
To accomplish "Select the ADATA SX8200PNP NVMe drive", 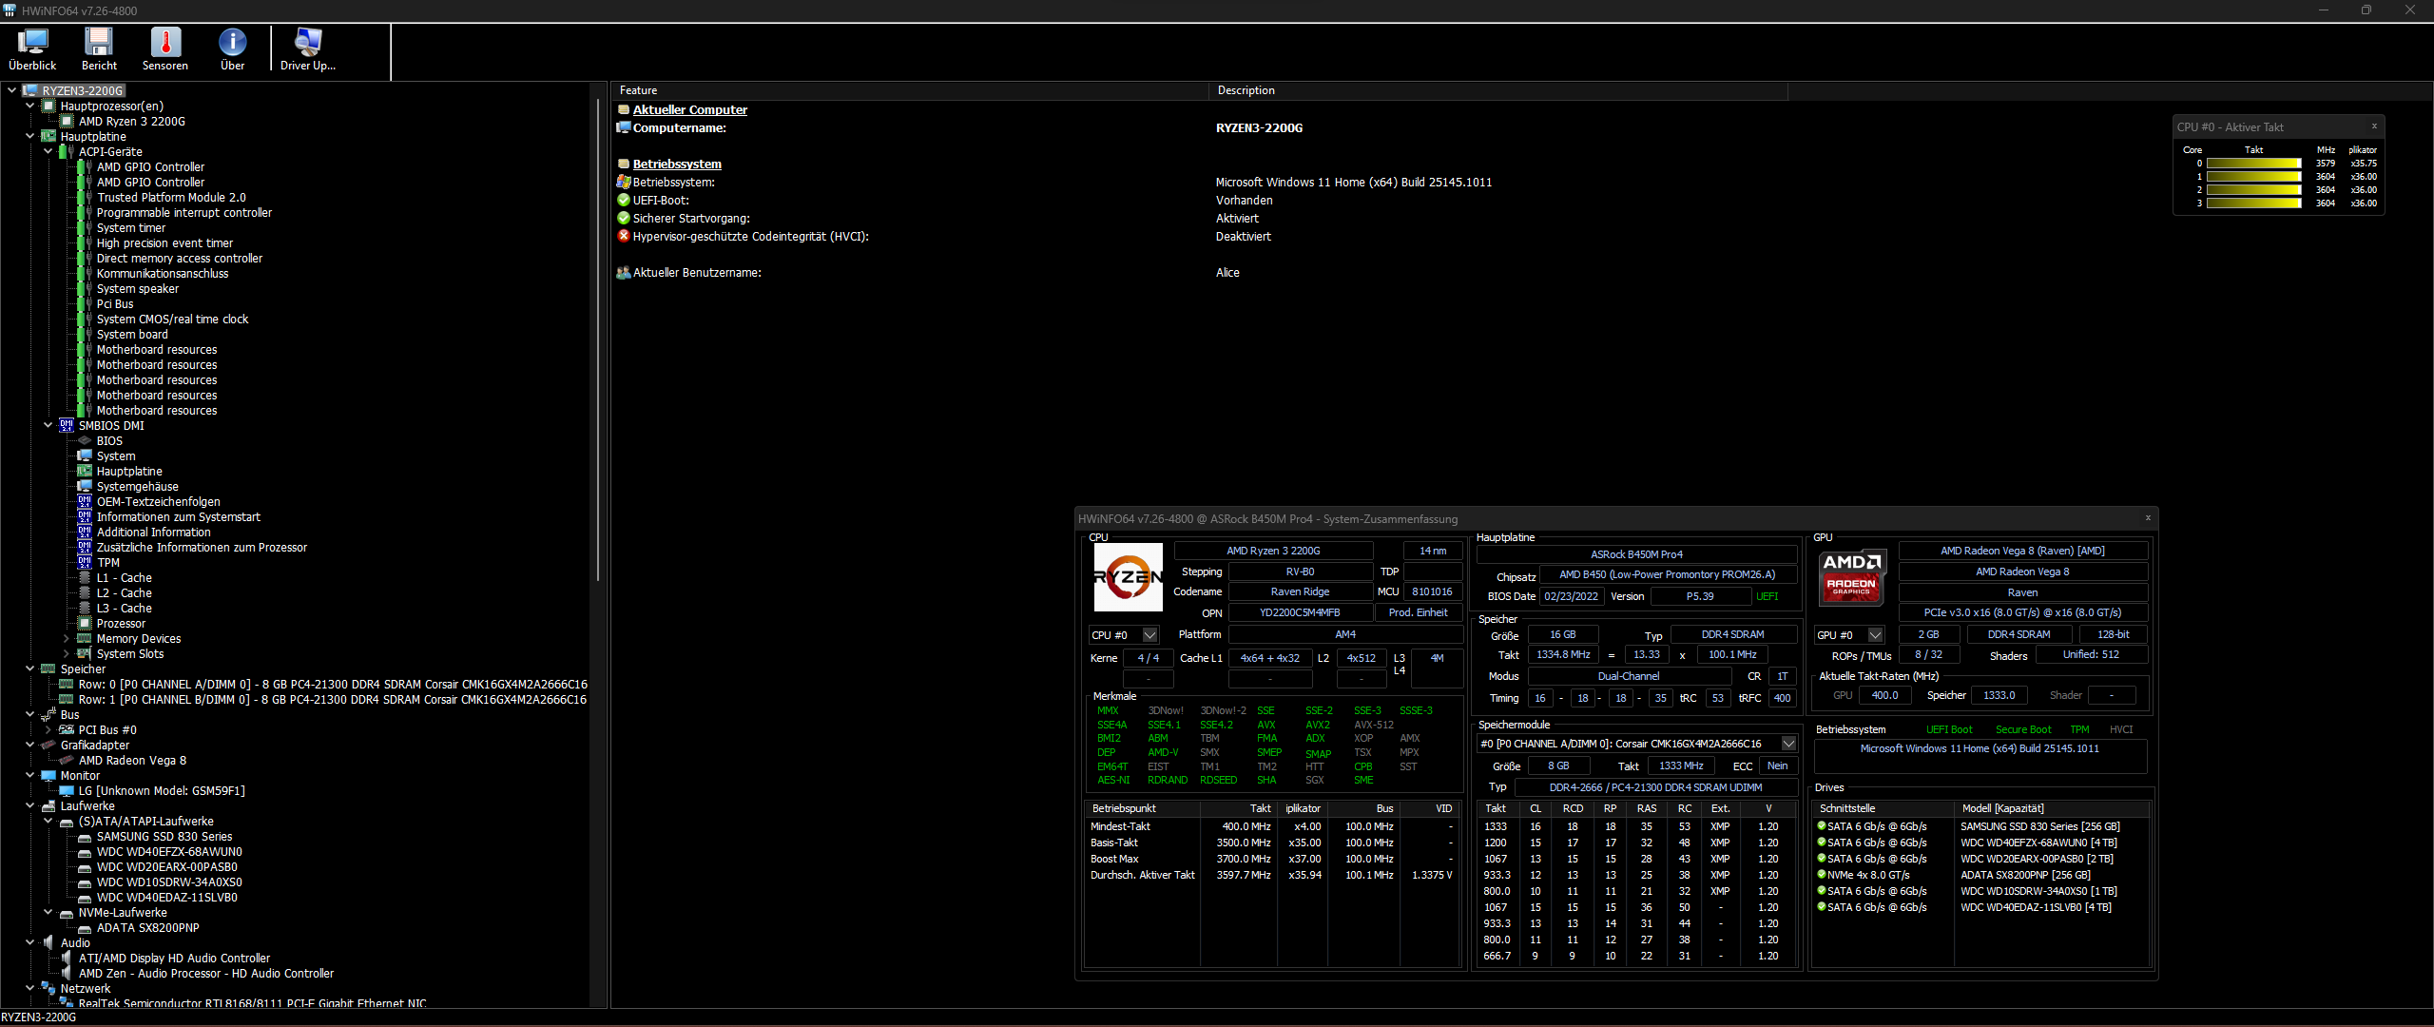I will 147,928.
